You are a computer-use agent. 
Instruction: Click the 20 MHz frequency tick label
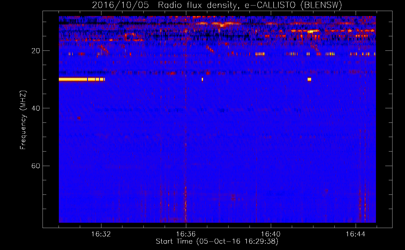click(36, 51)
